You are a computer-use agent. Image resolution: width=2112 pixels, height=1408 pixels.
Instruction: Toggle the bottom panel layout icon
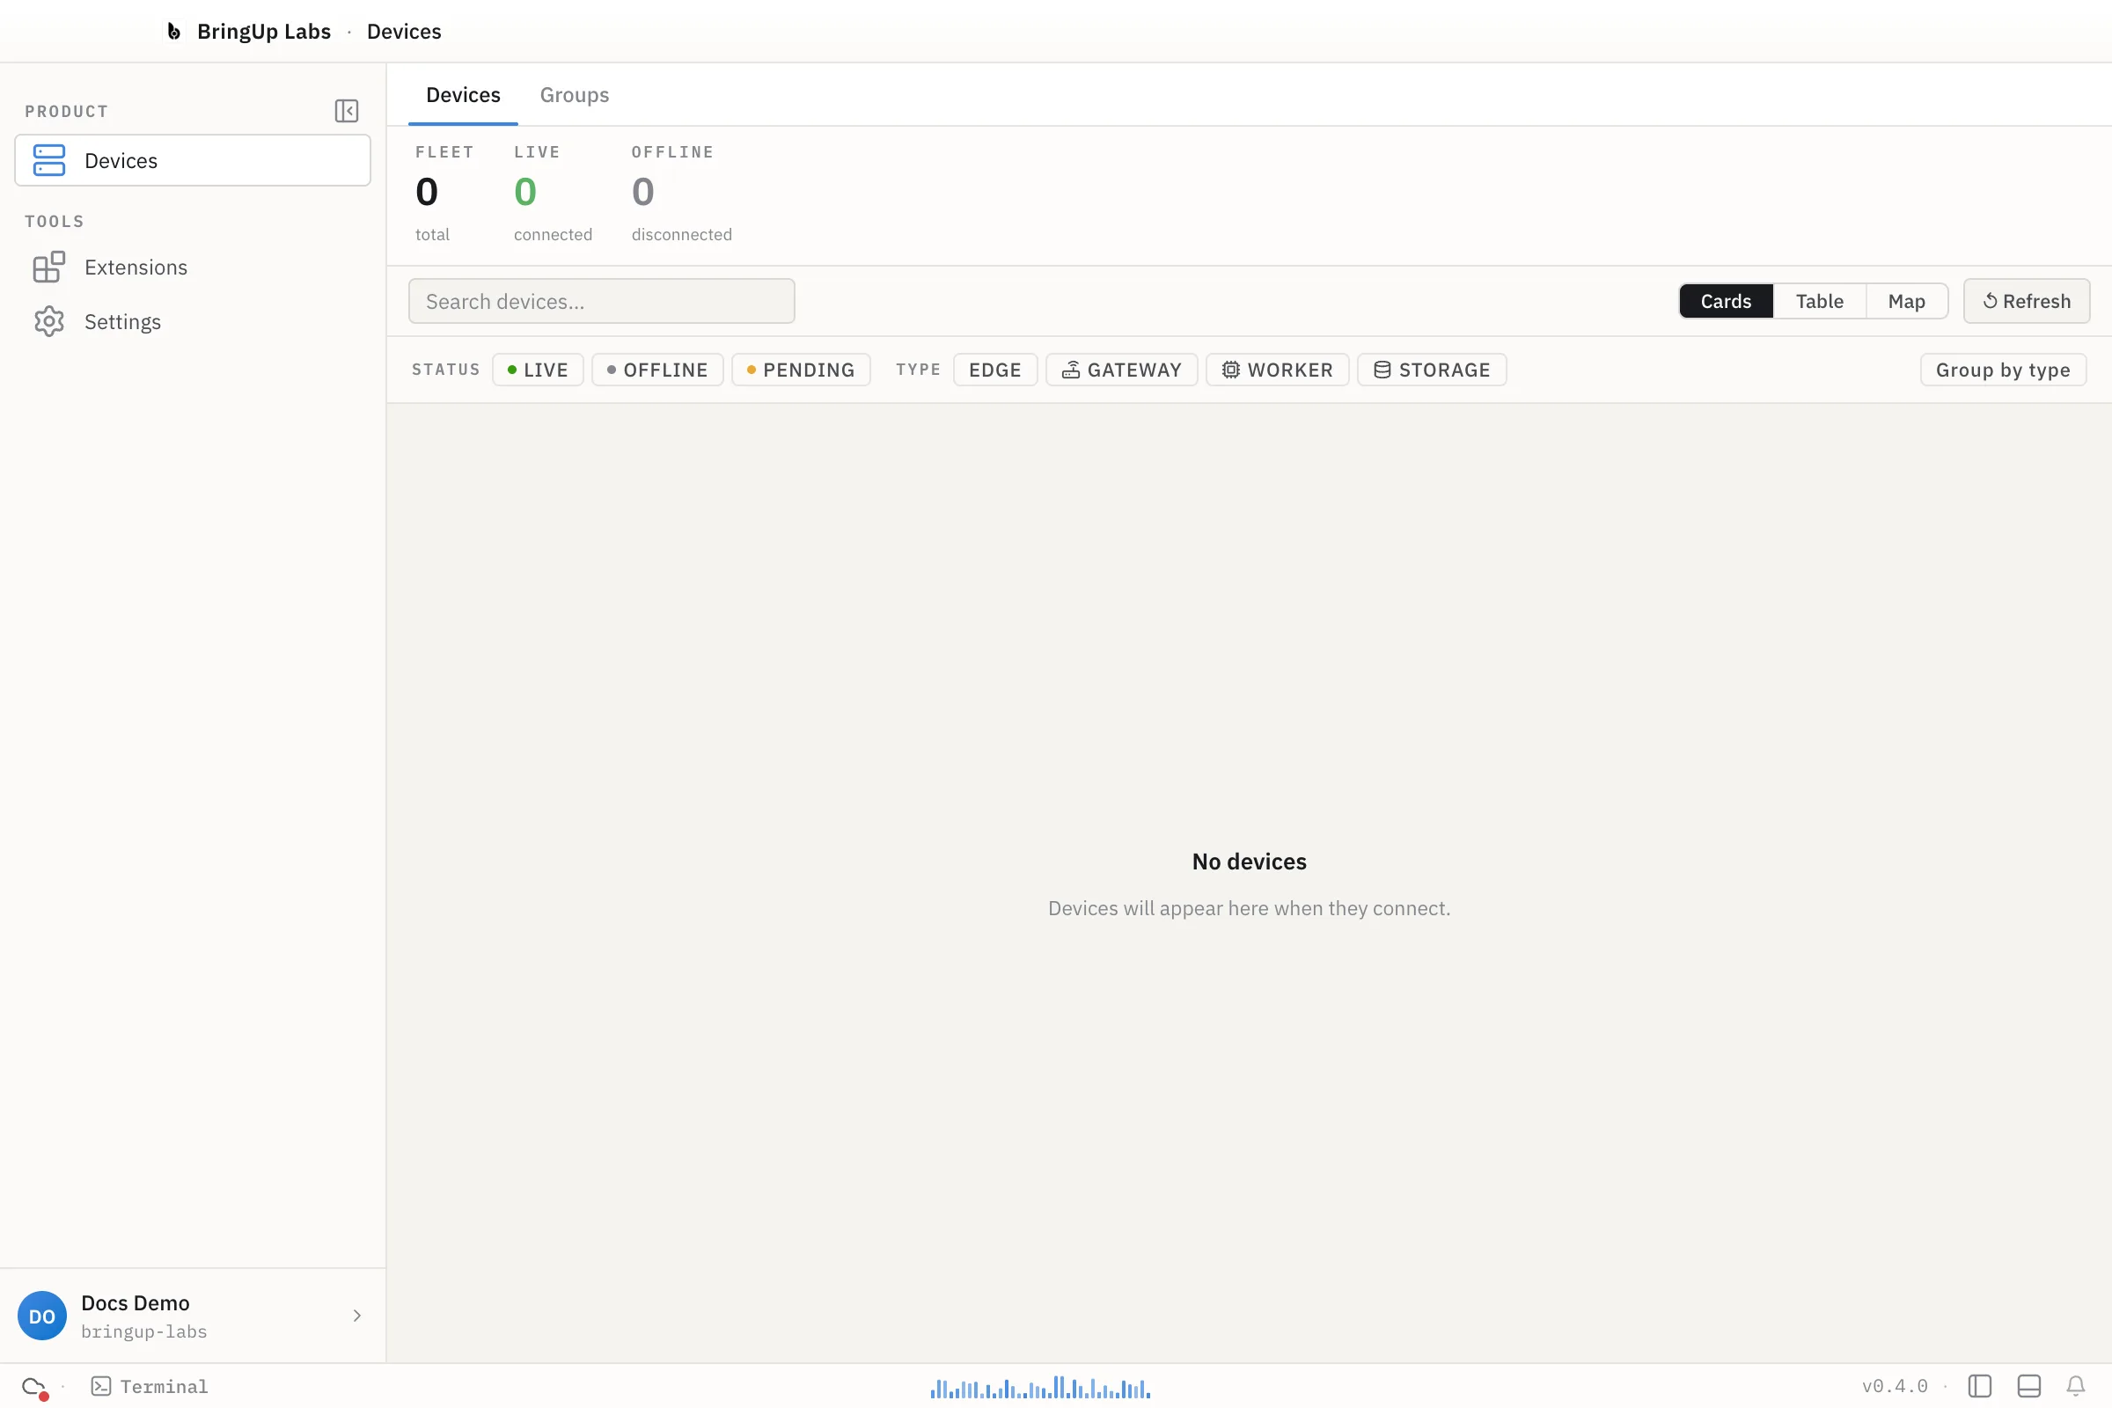point(2028,1387)
